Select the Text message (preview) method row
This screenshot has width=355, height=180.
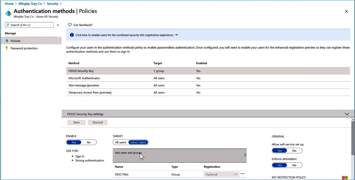(208, 85)
